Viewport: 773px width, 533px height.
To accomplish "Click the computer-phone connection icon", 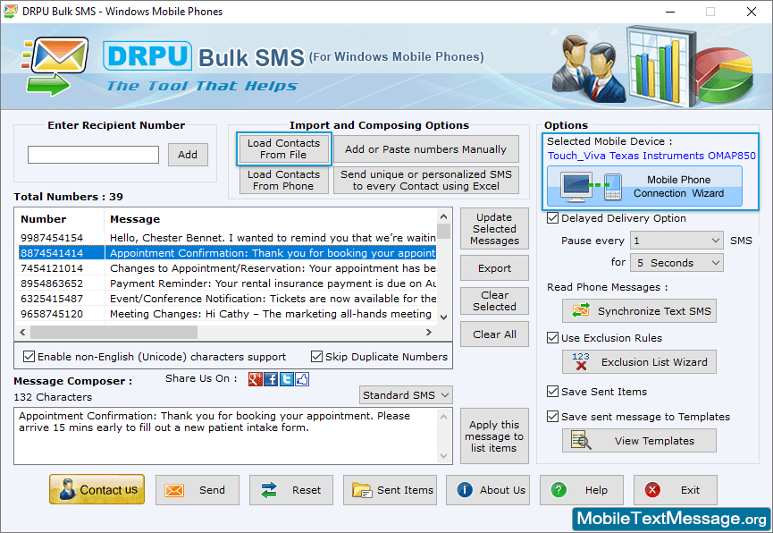I will pyautogui.click(x=592, y=187).
